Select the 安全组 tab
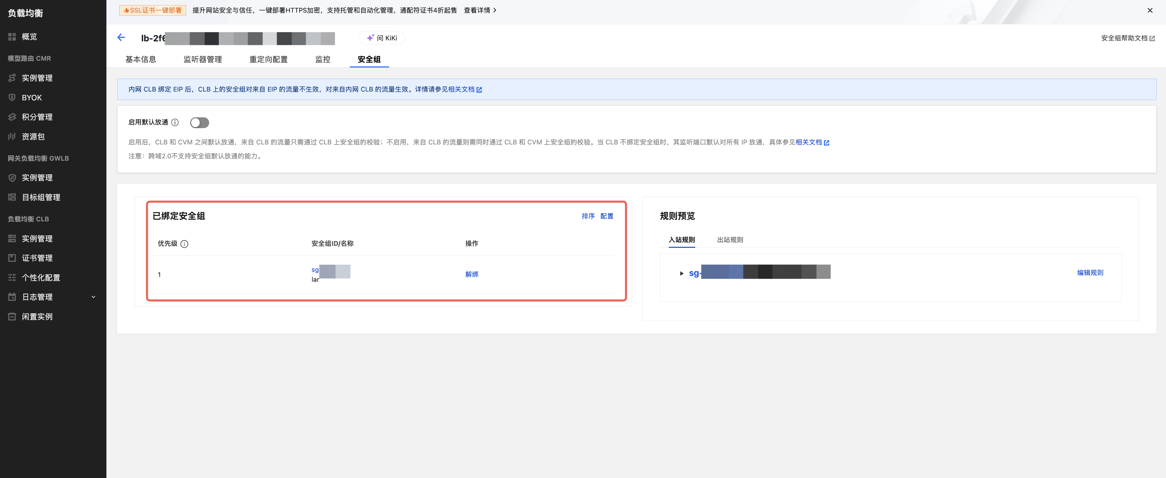Screen dimensions: 1166x478 pos(369,59)
